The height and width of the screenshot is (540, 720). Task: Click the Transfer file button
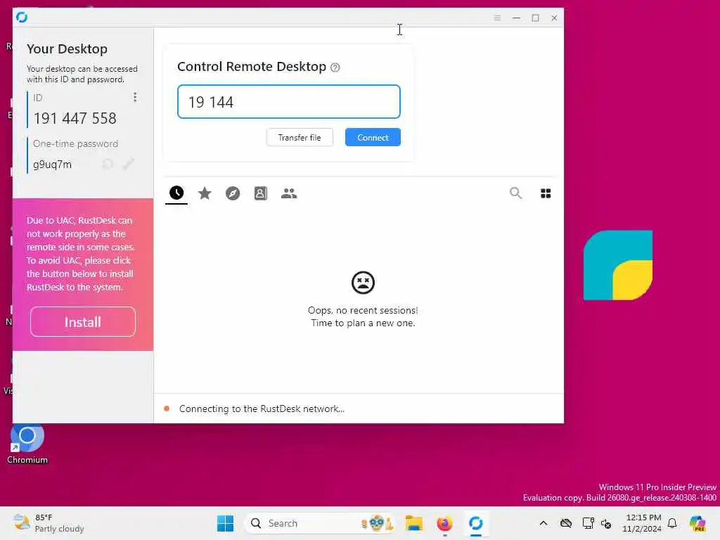point(300,137)
